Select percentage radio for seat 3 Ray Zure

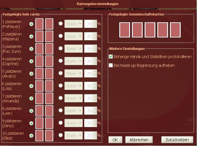click(x=61, y=48)
